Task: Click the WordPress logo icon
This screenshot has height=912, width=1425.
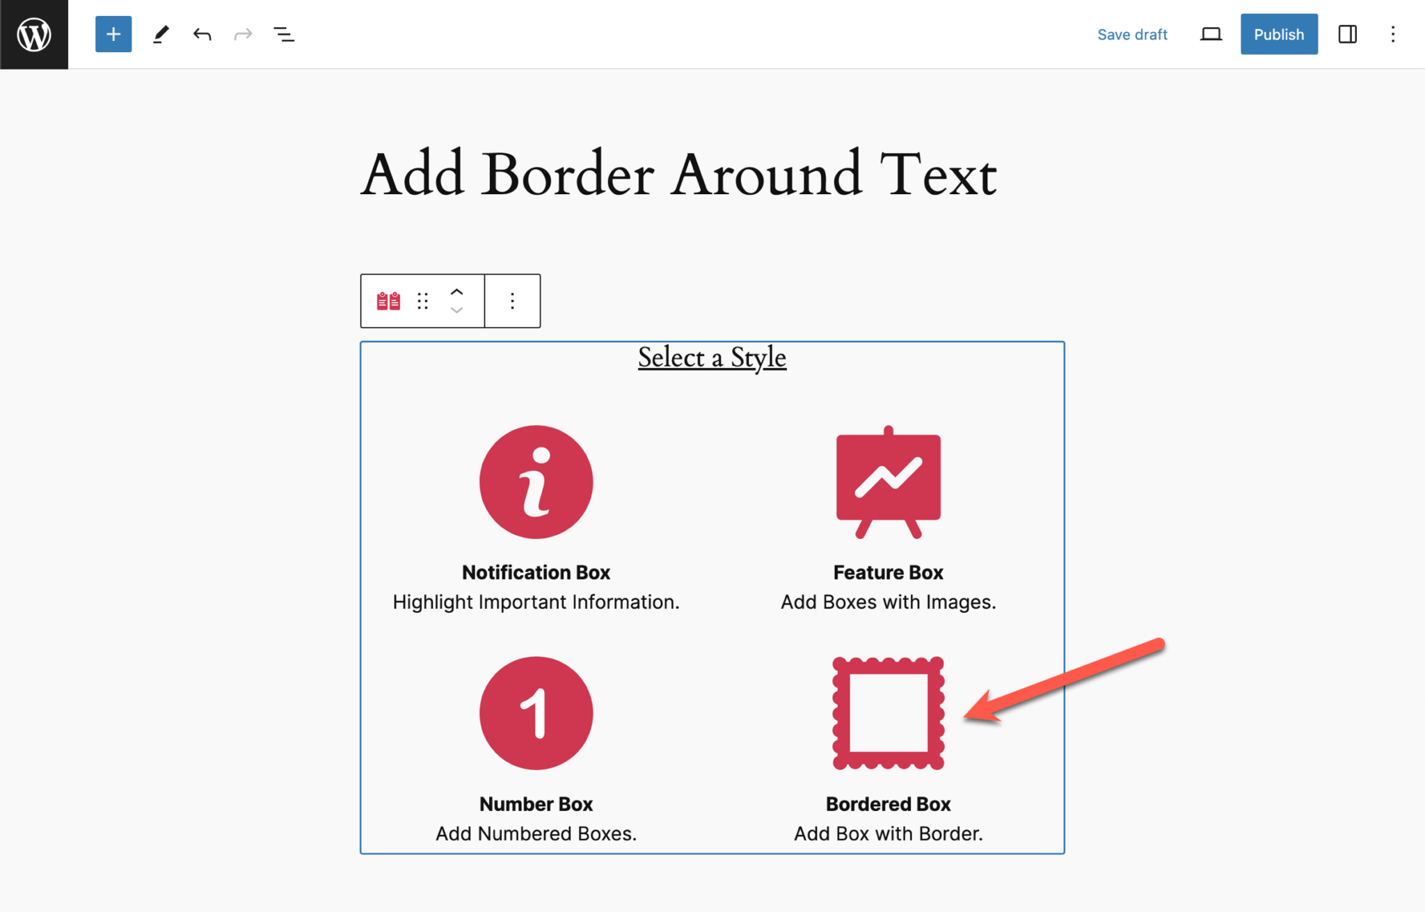Action: 33,33
